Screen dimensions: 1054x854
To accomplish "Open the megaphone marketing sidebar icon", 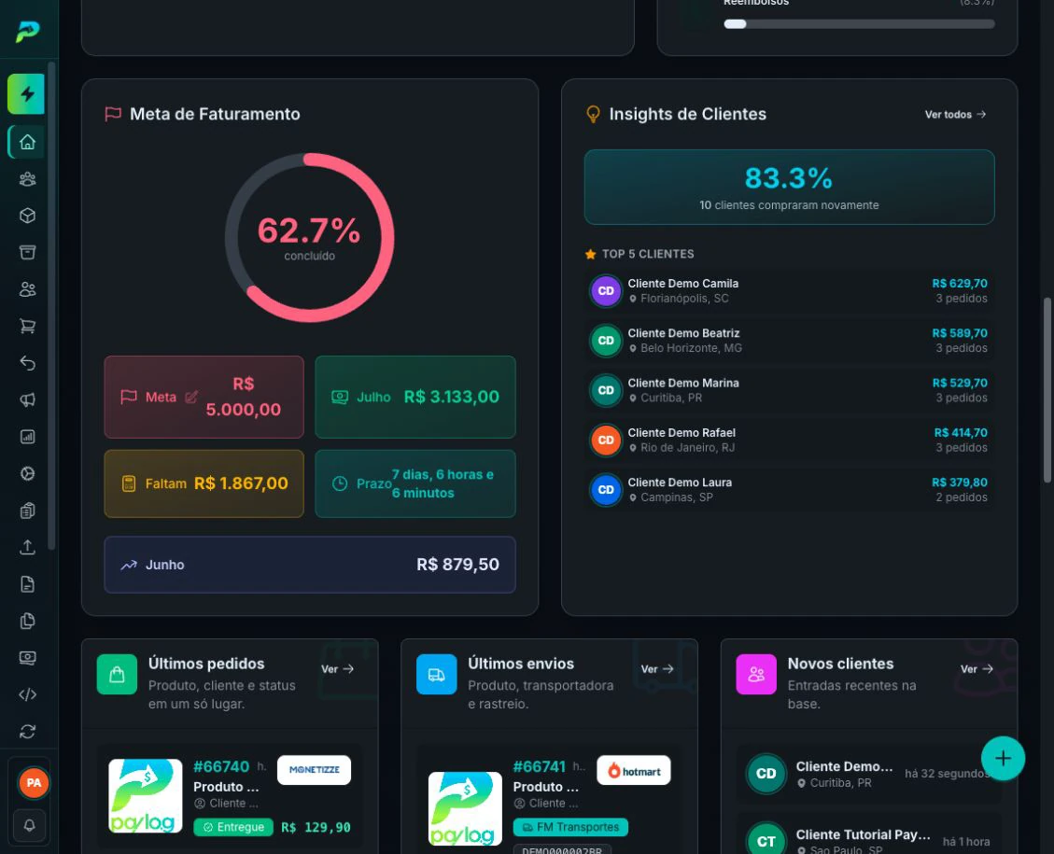I will (28, 399).
